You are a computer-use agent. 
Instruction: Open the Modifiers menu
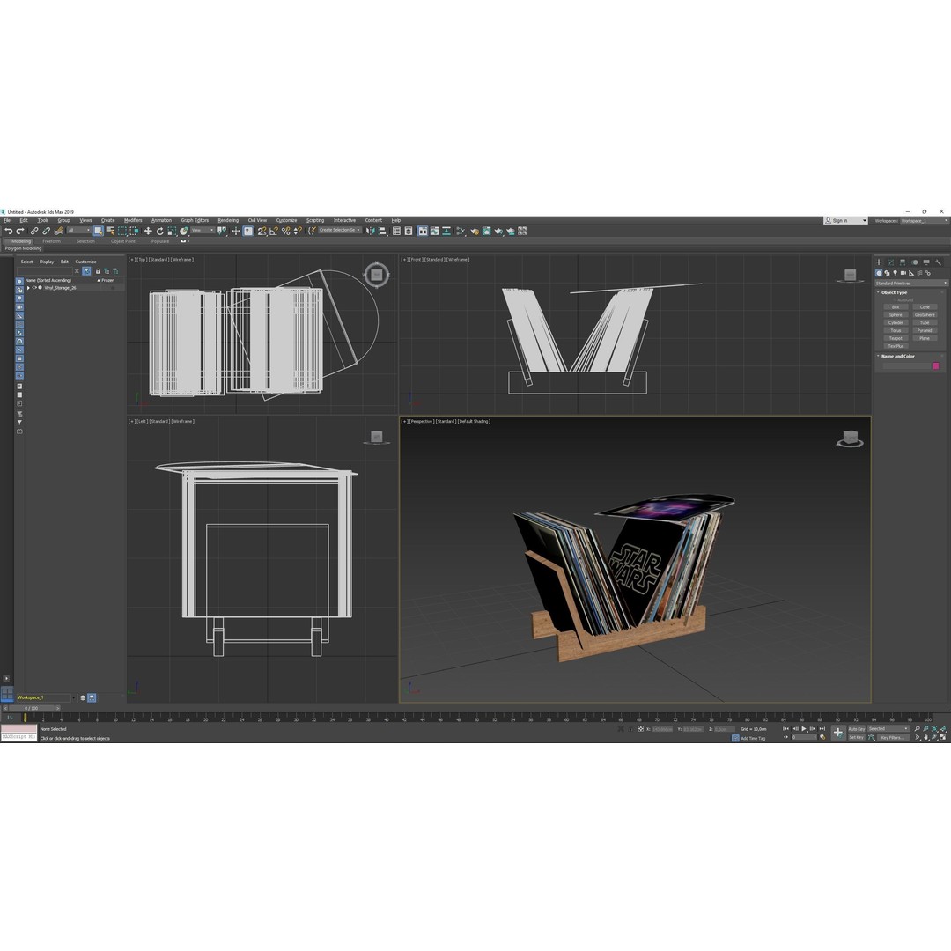133,221
